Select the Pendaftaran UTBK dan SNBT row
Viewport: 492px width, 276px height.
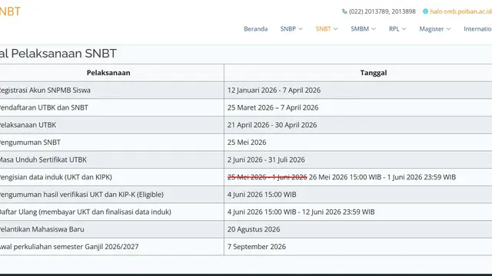tap(246, 107)
